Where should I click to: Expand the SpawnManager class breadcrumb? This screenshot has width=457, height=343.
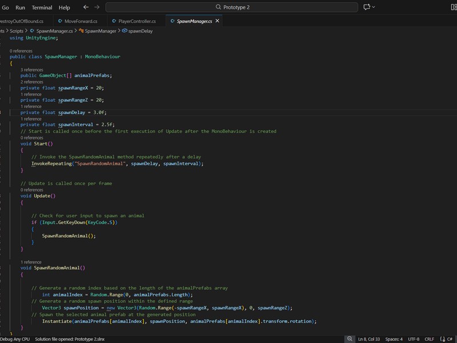pyautogui.click(x=100, y=31)
